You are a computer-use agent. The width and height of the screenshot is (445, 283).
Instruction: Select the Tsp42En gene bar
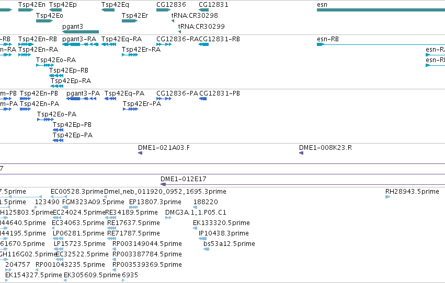point(26,10)
